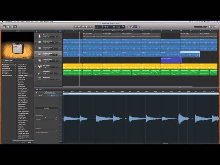
Task: Mute the first Cool Jazz Combo track
Action: pos(44,43)
